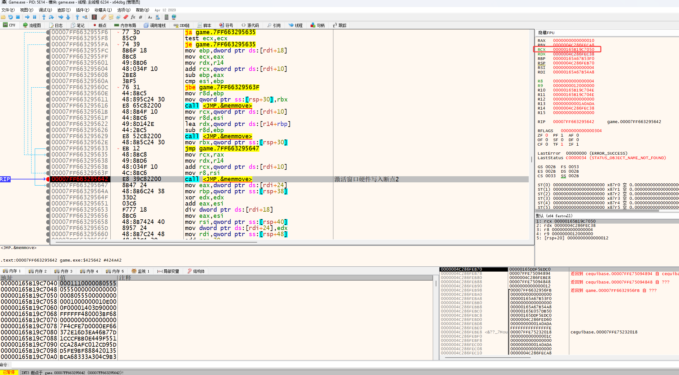The width and height of the screenshot is (679, 375).
Task: Click the stop debugging square icon
Action: [18, 17]
